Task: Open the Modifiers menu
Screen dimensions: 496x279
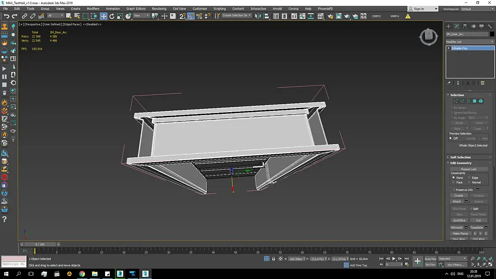Action: pos(93,8)
